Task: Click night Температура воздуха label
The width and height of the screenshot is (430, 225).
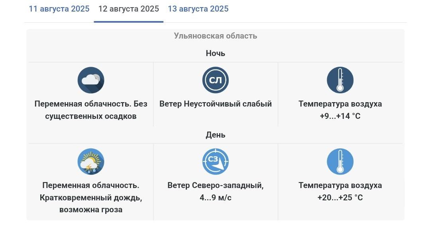Action: 340,104
